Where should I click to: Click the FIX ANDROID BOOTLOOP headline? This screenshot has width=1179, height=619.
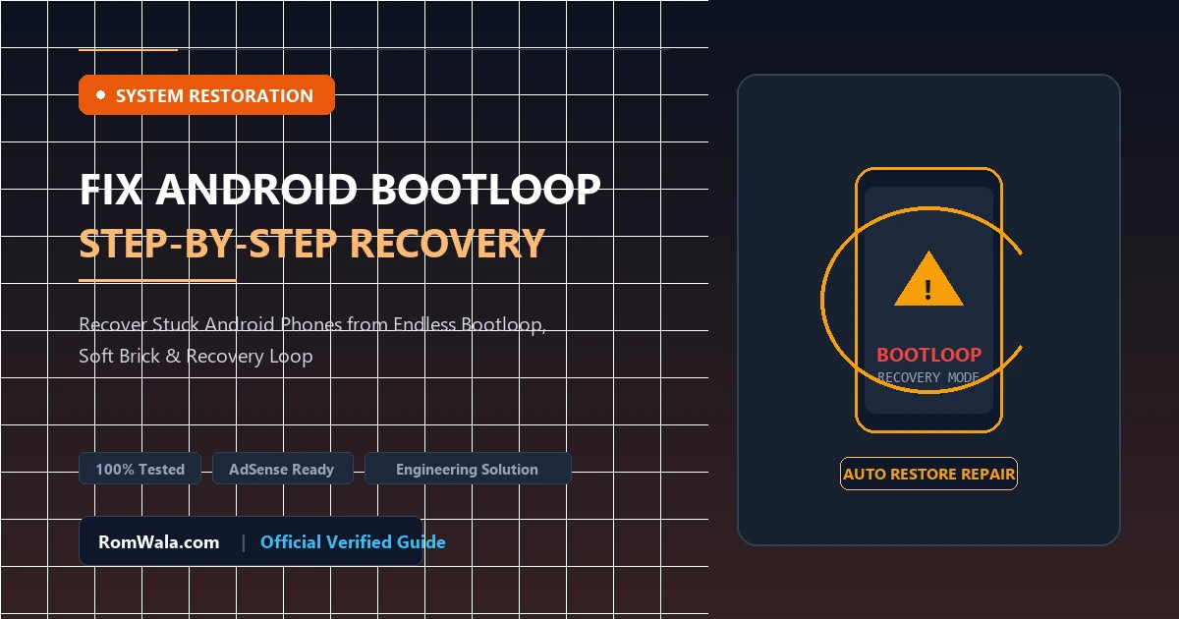(x=340, y=189)
